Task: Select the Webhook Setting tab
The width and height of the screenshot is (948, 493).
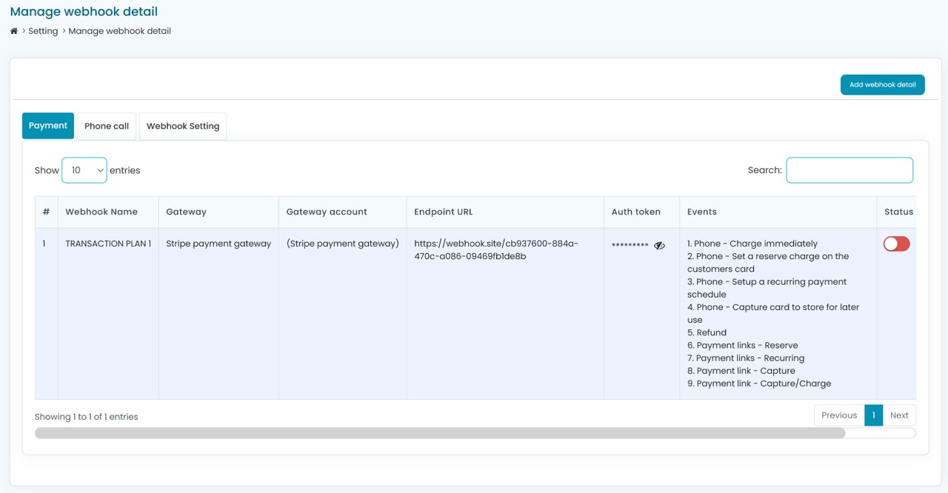Action: 183,126
